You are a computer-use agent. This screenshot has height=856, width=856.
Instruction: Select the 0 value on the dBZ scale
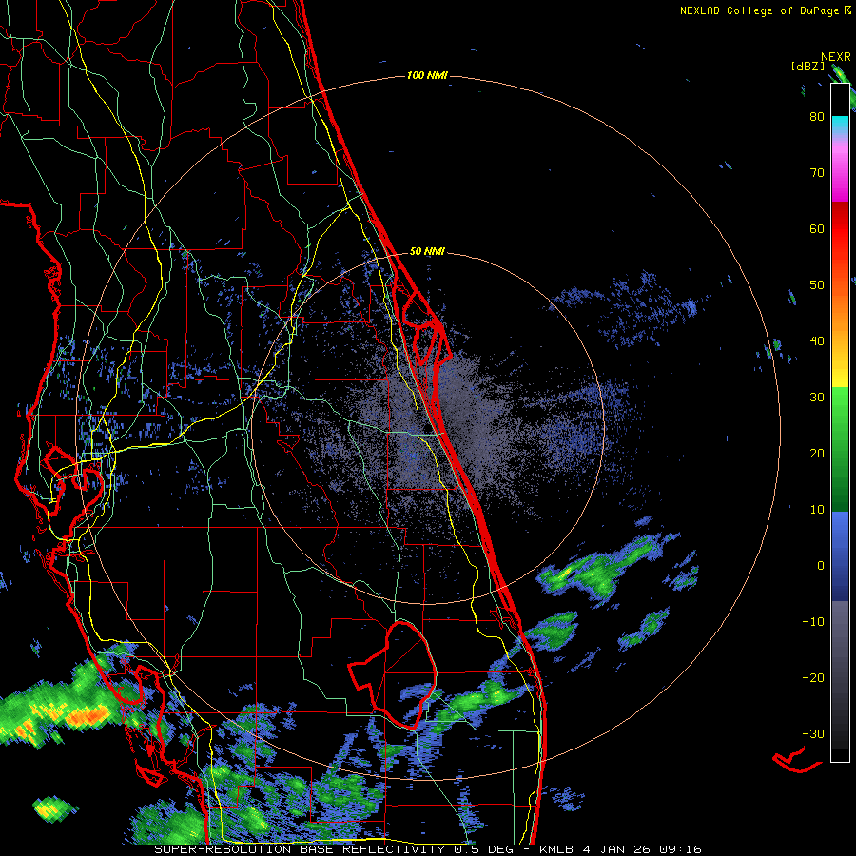pyautogui.click(x=821, y=566)
